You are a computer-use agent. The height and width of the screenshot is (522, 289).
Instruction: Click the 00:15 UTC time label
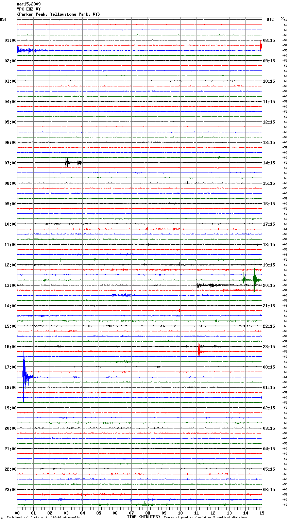[269, 367]
